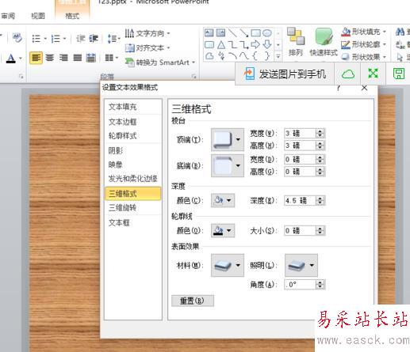Expand the shapes gallery
This screenshot has width=410, height=352.
[x=278, y=56]
